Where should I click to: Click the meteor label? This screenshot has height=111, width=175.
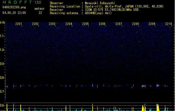tap(40, 9)
